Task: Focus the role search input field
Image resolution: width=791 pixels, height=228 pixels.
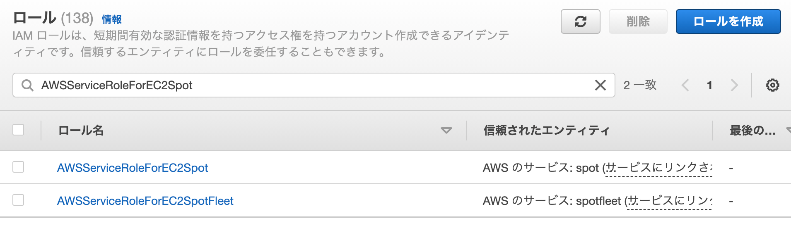Action: tap(314, 85)
